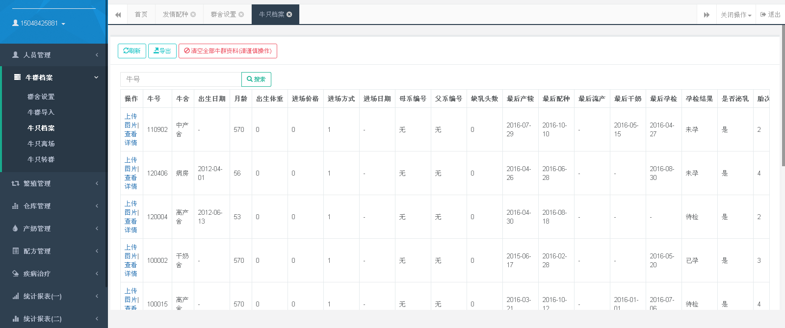This screenshot has width=785, height=328.
Task: Click the page vertical scrollbar
Action: pos(783,96)
